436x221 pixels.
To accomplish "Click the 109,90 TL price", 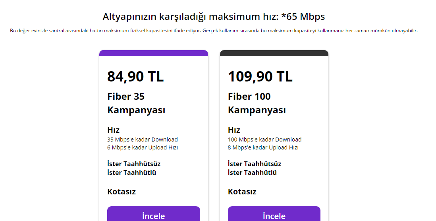I will pos(260,77).
